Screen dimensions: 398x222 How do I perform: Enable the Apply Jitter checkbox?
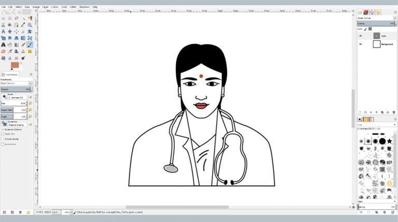click(3, 134)
